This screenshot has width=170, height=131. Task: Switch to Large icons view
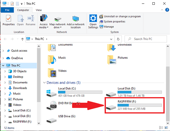(166, 128)
